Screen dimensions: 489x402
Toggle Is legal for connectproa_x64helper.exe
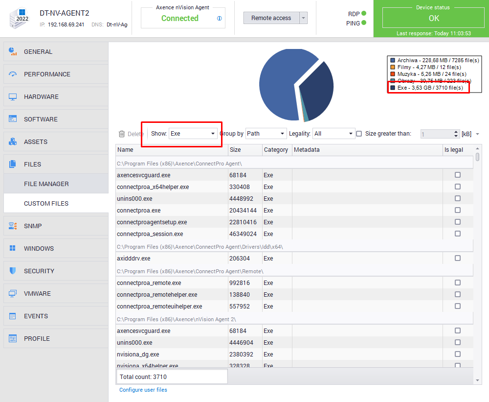pyautogui.click(x=458, y=187)
